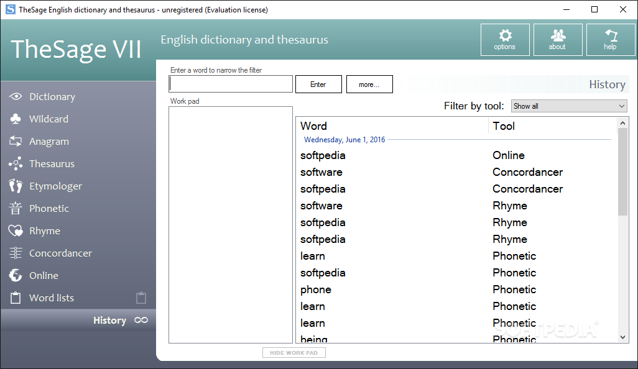This screenshot has width=638, height=369.
Task: Click the Word lists clipboard icon
Action: [x=16, y=298]
